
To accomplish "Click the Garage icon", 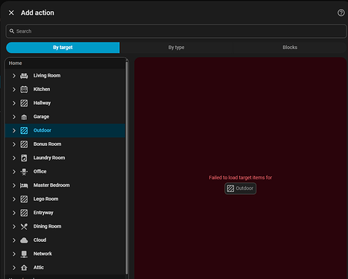I will (24, 117).
